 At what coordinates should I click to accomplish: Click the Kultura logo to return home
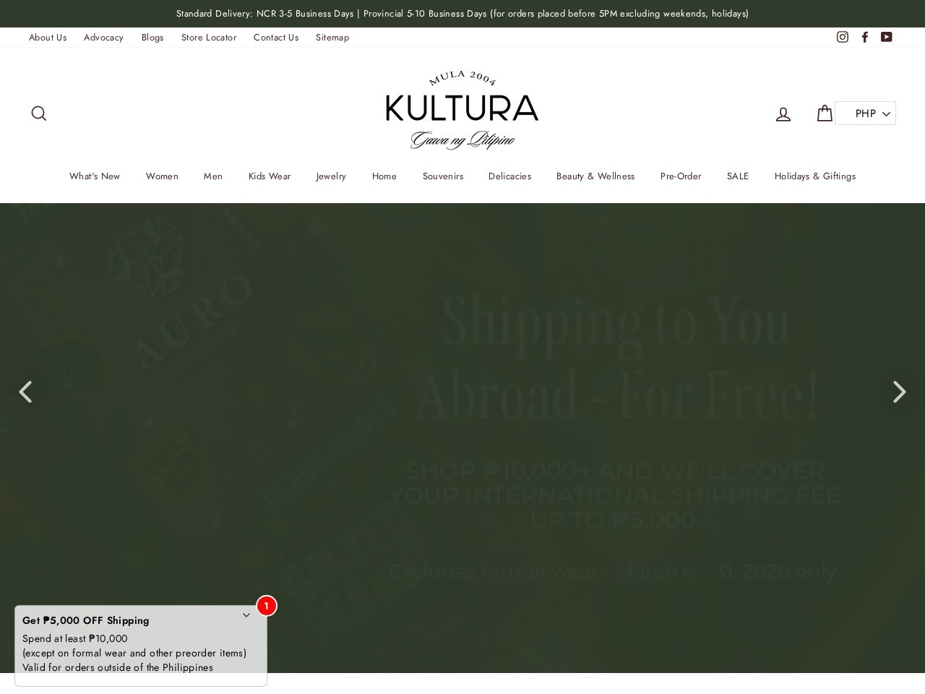462,110
